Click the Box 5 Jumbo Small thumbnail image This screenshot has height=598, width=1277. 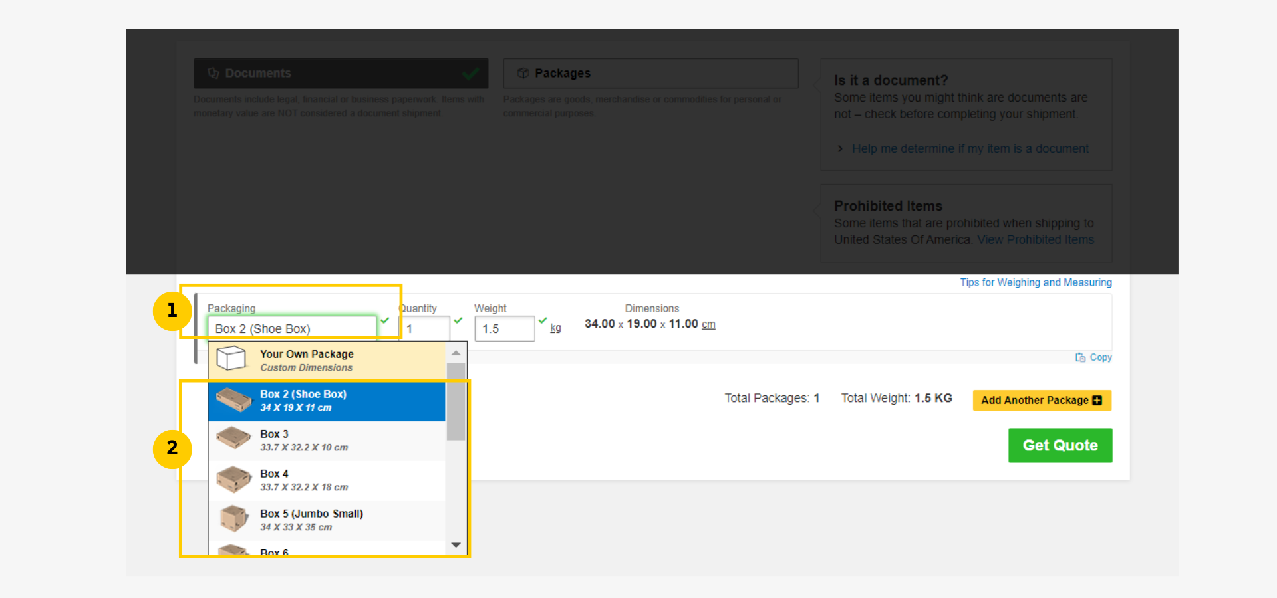(233, 519)
